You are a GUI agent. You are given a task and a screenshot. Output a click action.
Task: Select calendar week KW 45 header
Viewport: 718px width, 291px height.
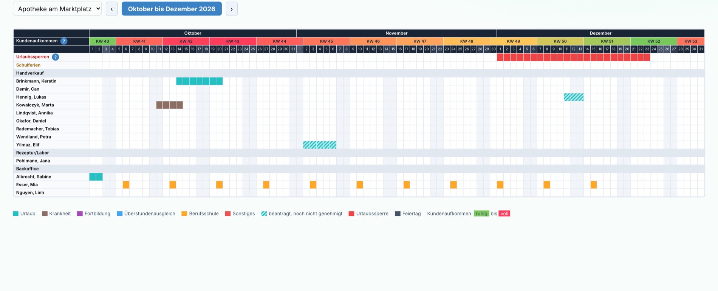coord(327,41)
